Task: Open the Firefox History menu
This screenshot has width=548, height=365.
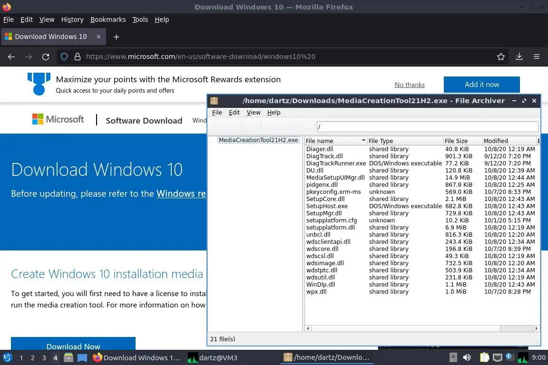Action: [x=72, y=19]
